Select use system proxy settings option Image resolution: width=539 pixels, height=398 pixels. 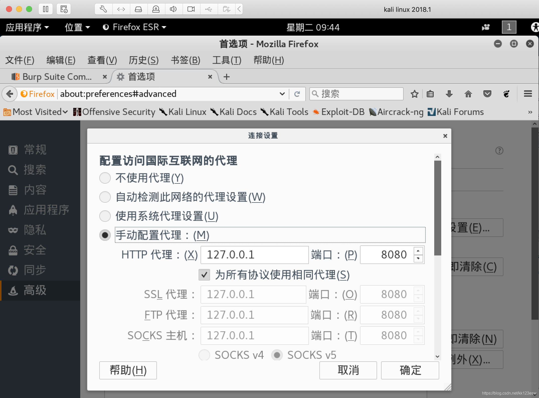(105, 216)
